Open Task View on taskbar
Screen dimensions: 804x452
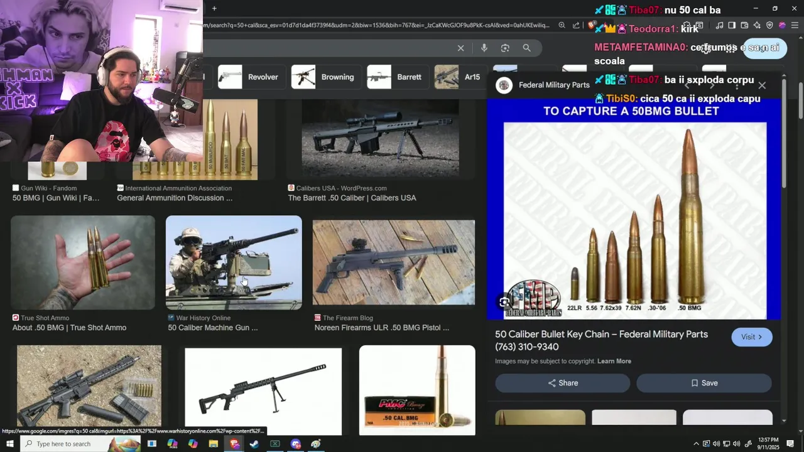(151, 444)
